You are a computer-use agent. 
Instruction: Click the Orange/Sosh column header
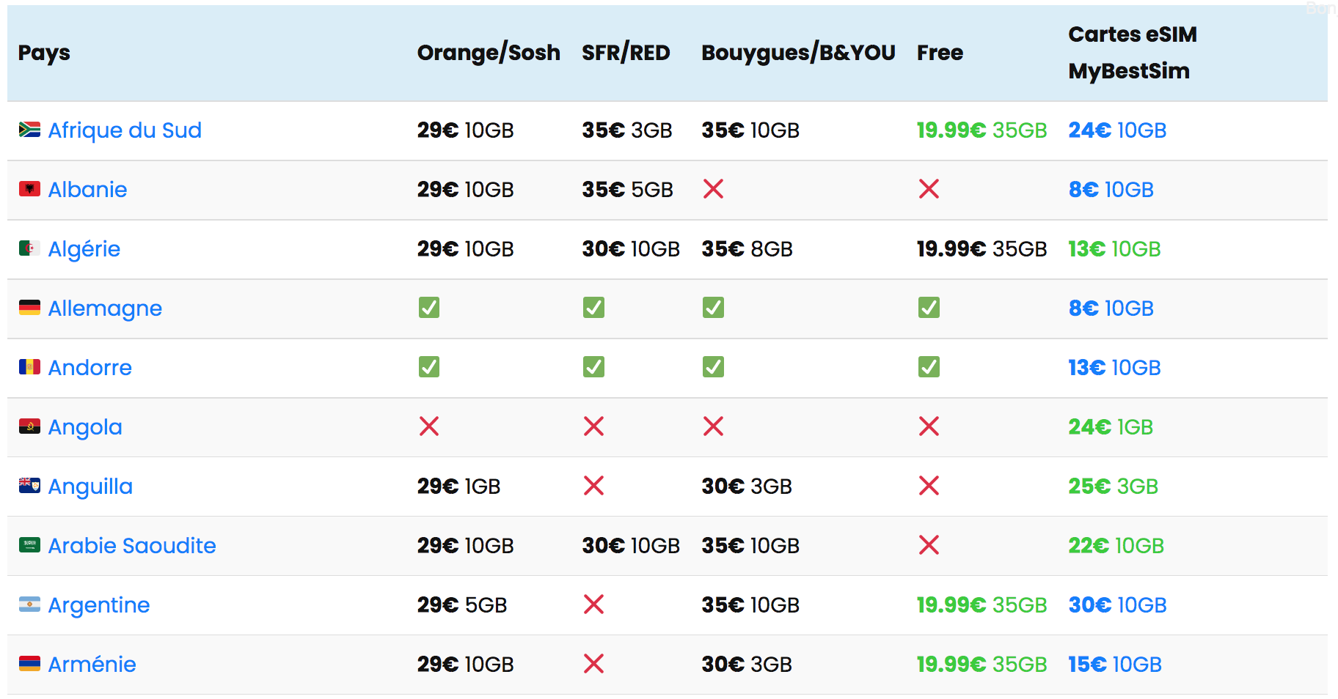pyautogui.click(x=489, y=53)
